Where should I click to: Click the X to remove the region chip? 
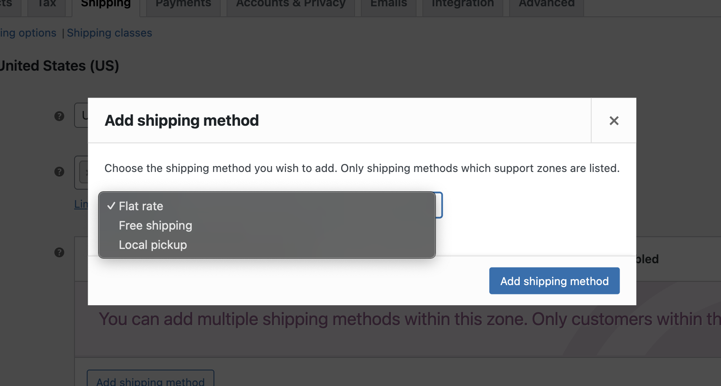coord(87,172)
